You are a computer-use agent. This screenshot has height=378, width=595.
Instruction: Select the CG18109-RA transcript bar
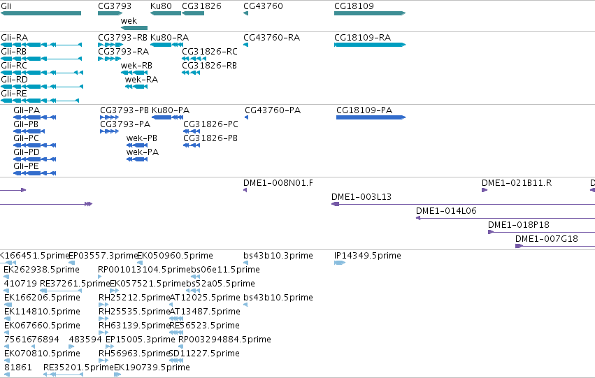(370, 45)
